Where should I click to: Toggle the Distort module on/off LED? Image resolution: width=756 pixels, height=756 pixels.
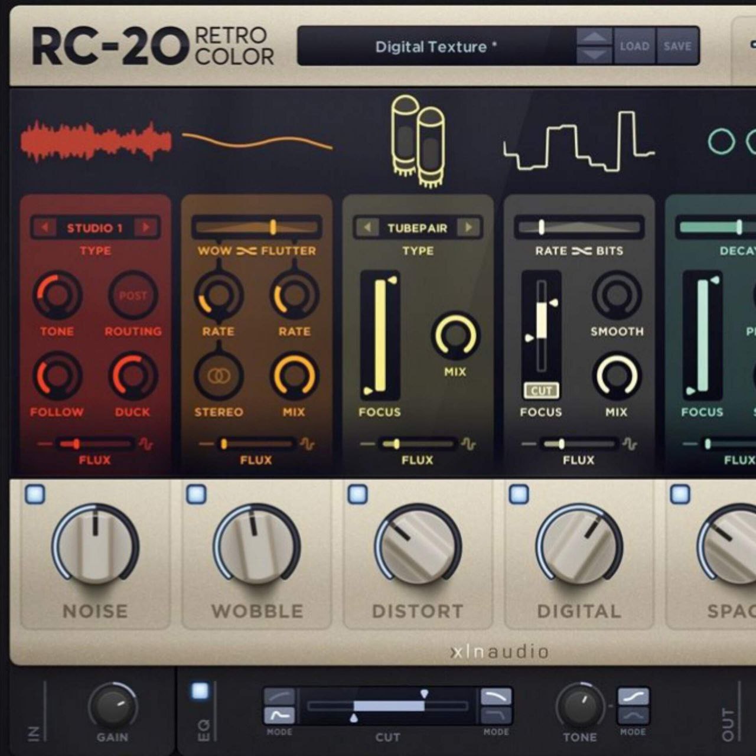357,494
